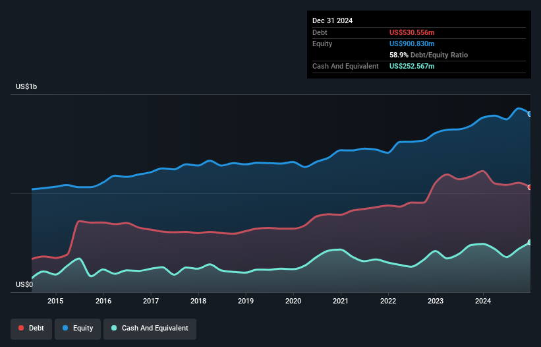Click the 2022 x-axis label
Screen dimensions: 541x347
coord(388,301)
